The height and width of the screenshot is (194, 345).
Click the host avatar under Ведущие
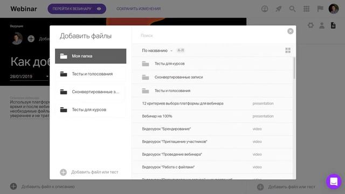coord(17,38)
